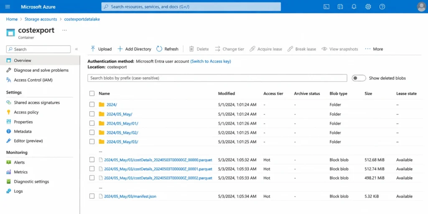Click Search blobs by prefix field
The image size is (428, 214).
point(217,78)
